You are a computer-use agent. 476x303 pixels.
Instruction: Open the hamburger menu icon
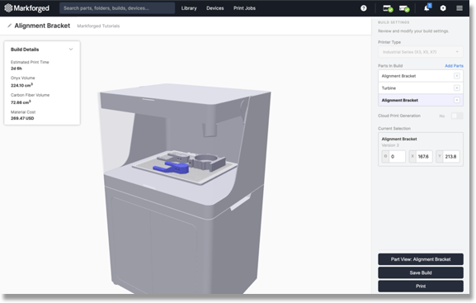(460, 8)
